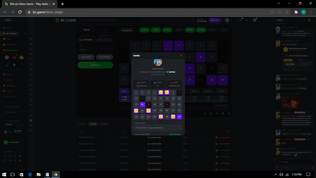Bookmark this page with the star icon
This screenshot has width=316, height=178.
tap(287, 12)
